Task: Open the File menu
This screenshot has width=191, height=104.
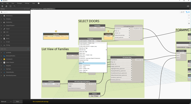Action: 2,3
